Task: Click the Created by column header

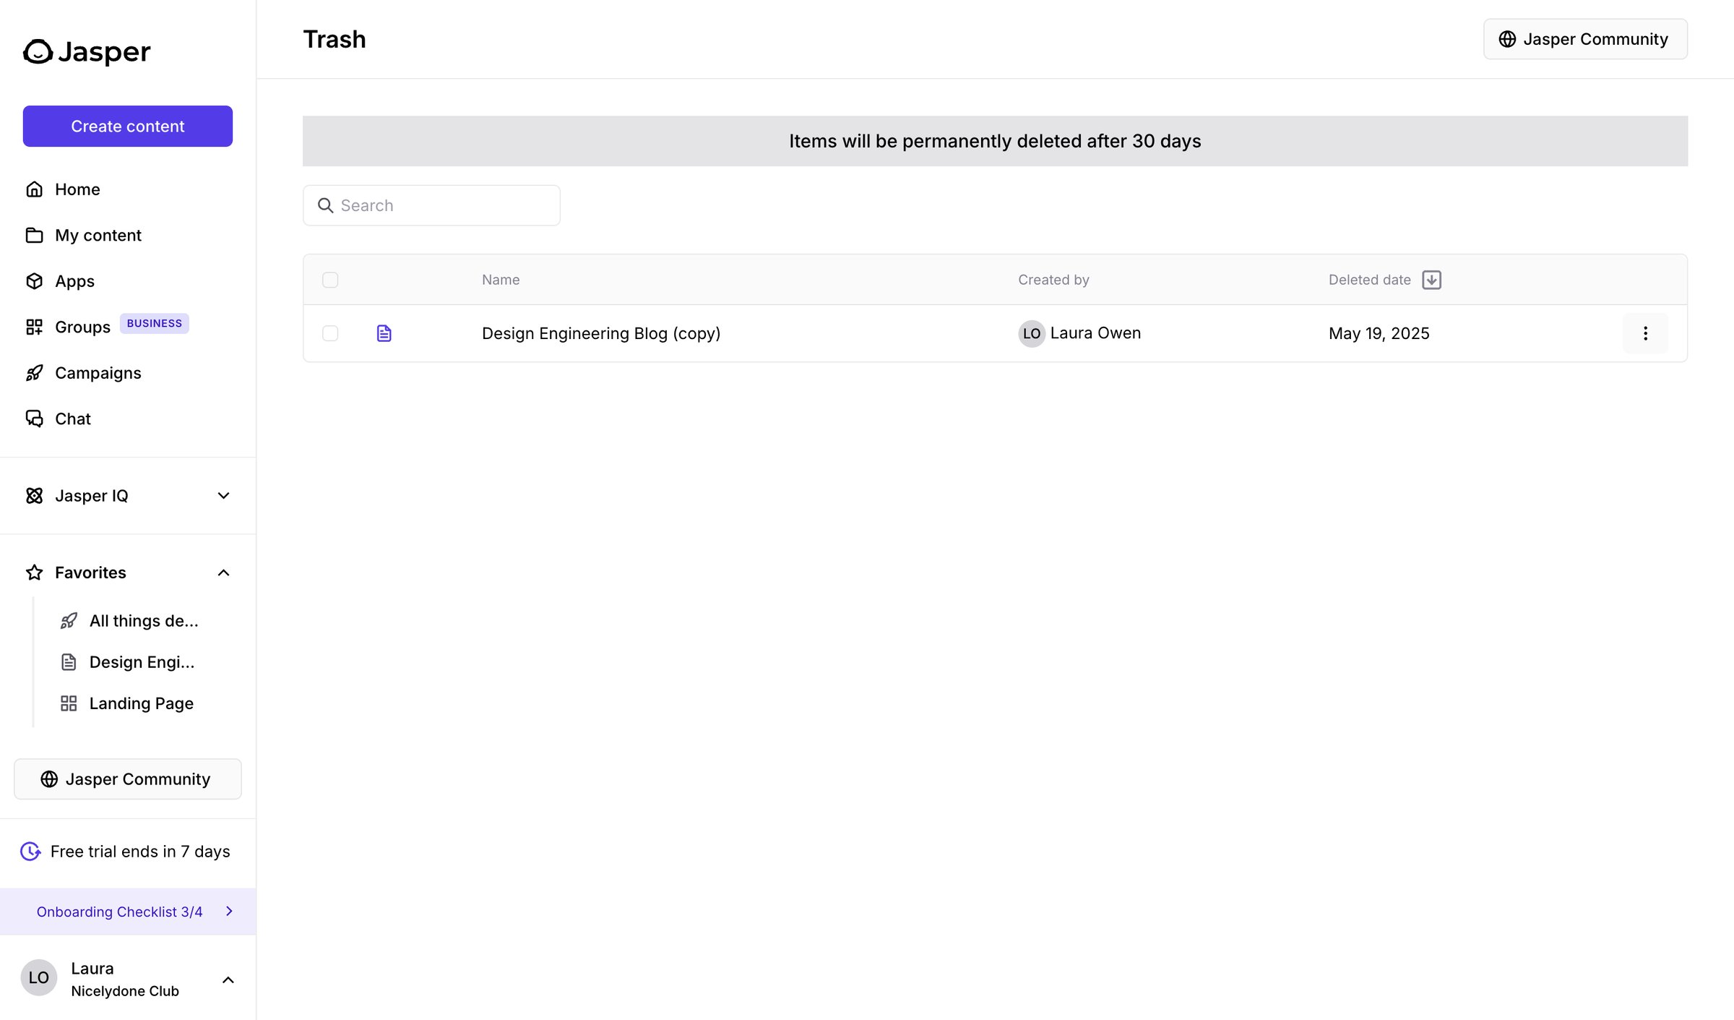Action: [x=1053, y=280]
